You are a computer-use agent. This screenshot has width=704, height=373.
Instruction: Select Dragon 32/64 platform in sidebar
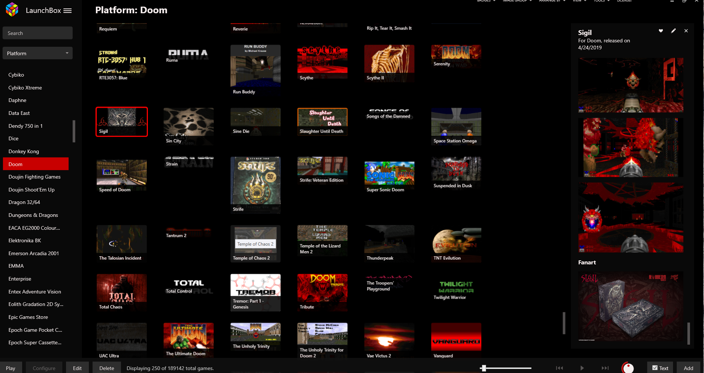[x=36, y=202]
